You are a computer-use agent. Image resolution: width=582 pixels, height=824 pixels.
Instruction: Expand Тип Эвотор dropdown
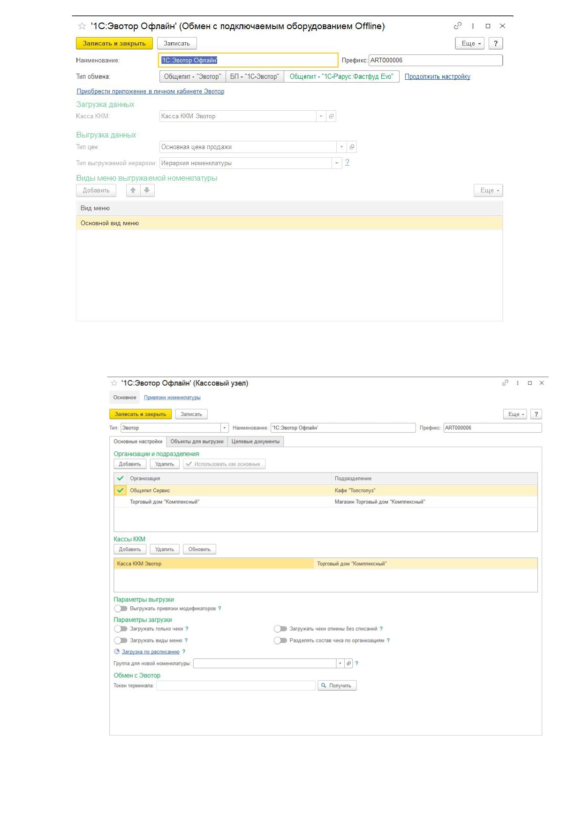pos(225,428)
